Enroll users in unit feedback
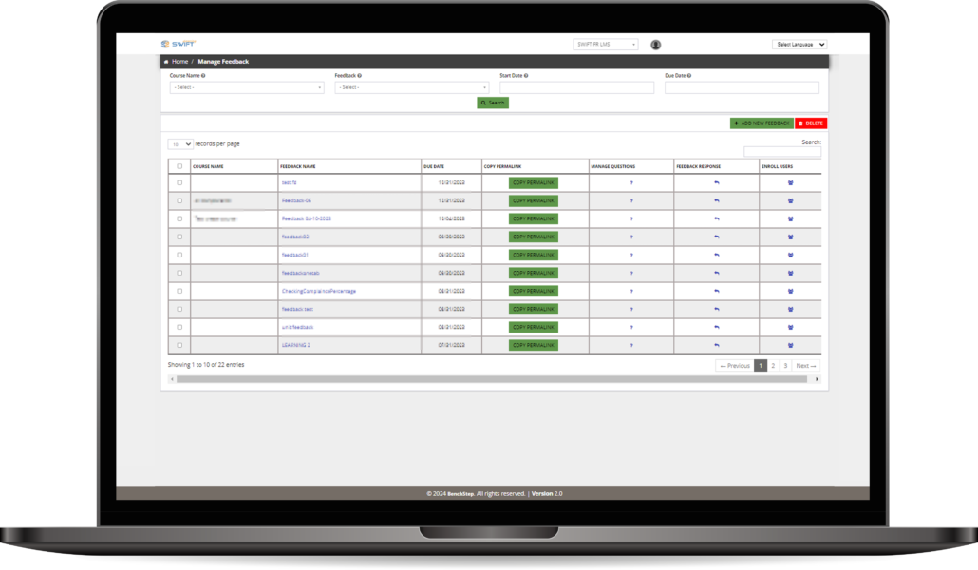This screenshot has width=978, height=570. pos(790,327)
